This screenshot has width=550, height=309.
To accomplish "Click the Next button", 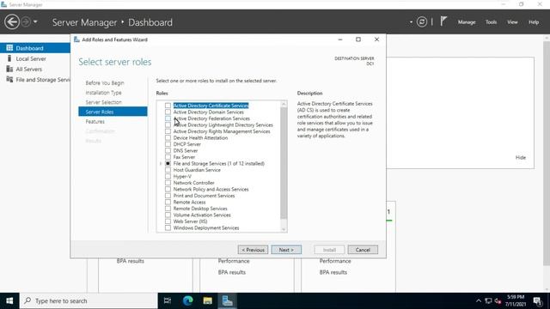I will click(286, 250).
